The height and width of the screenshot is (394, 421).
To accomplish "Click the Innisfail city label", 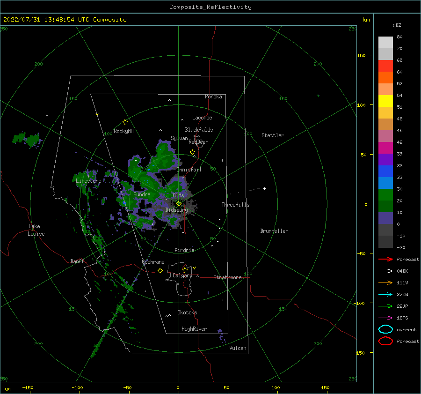I will click(189, 170).
